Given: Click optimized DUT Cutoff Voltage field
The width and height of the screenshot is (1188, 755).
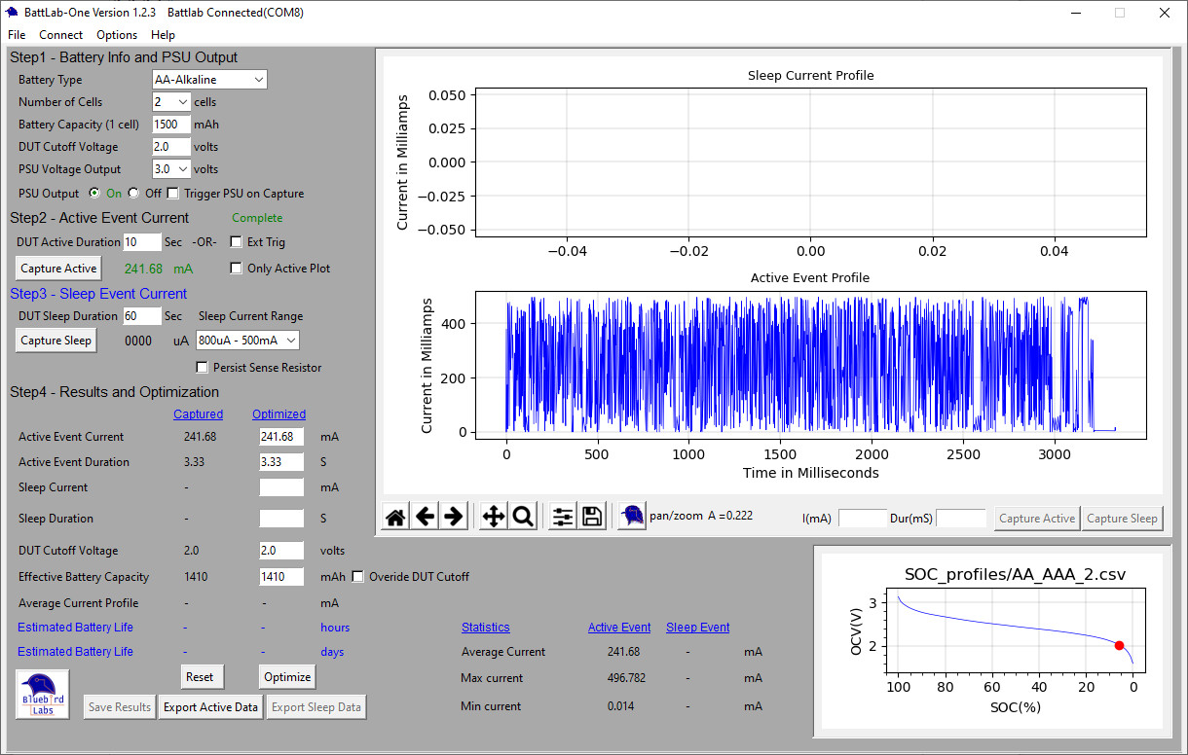Looking at the screenshot, I should pos(281,550).
